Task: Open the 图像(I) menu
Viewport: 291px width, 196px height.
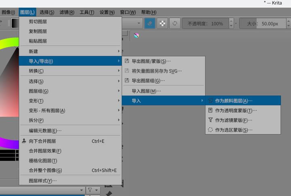Action: [8, 12]
